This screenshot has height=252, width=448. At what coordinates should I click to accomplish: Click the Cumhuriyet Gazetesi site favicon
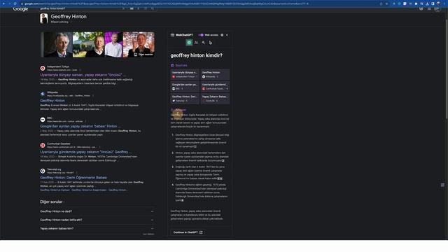click(x=43, y=145)
